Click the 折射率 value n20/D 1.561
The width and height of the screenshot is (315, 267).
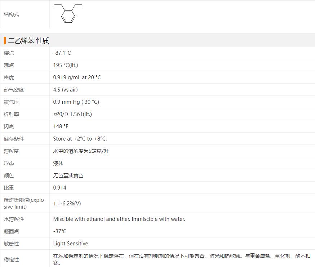tap(72, 114)
